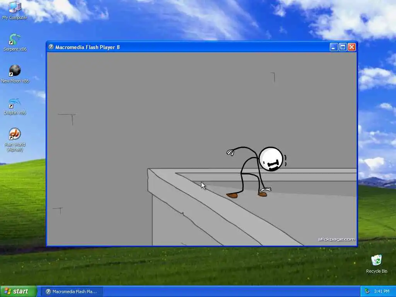
Task: Click the Macromedia Flash Player 8 title bar
Action: pos(201,47)
